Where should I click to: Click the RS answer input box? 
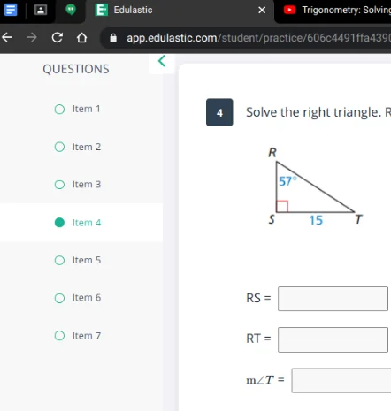coord(333,299)
